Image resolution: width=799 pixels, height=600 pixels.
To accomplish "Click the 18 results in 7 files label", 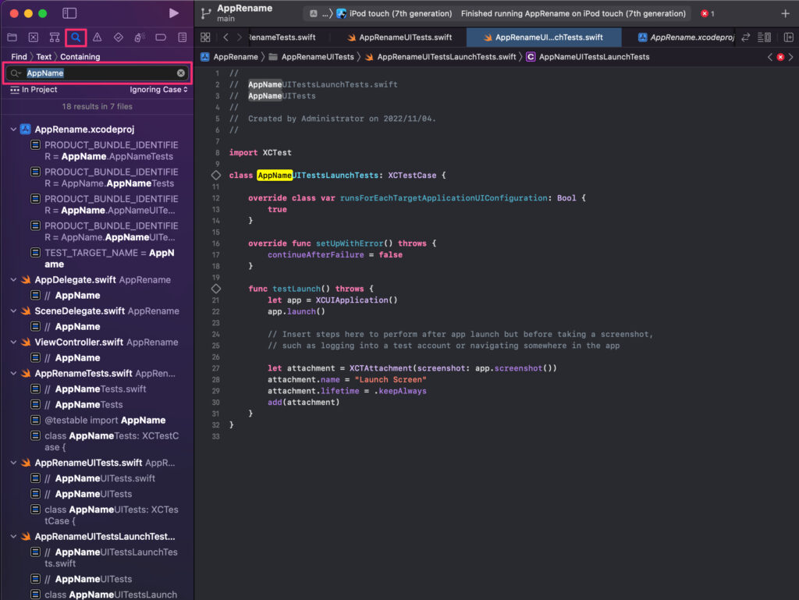I will [x=97, y=106].
